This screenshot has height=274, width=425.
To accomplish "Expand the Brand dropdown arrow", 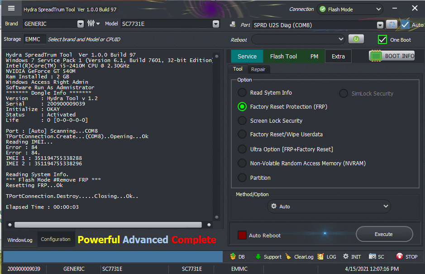I will coord(81,24).
